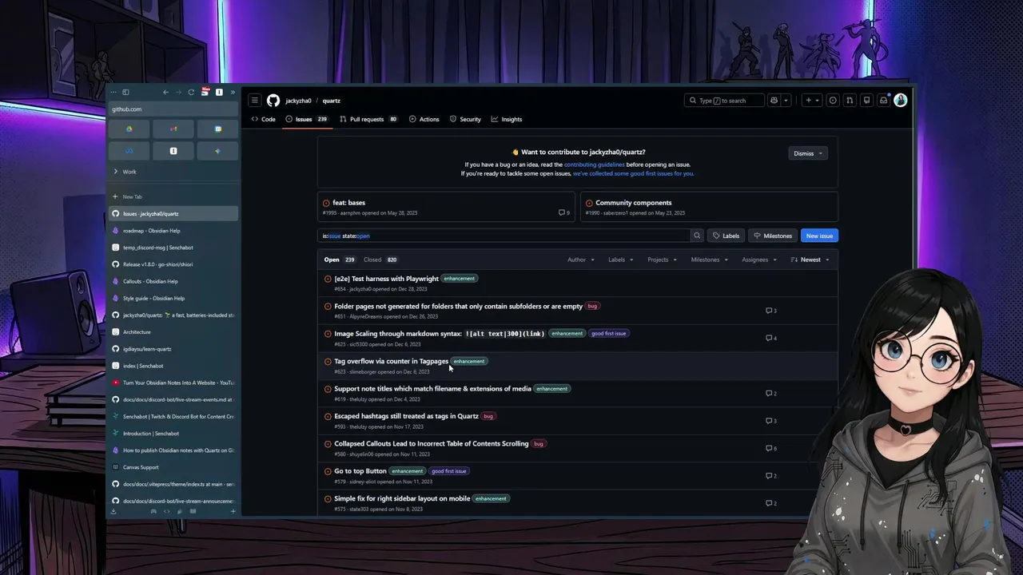Open pinned issue 'feat: bases'
The width and height of the screenshot is (1023, 575).
tap(349, 203)
